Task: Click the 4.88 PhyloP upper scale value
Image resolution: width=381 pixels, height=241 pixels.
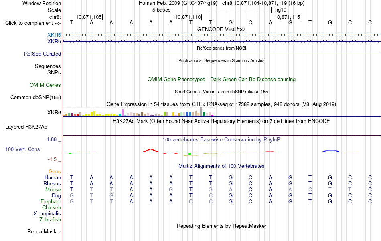Action: pos(51,139)
